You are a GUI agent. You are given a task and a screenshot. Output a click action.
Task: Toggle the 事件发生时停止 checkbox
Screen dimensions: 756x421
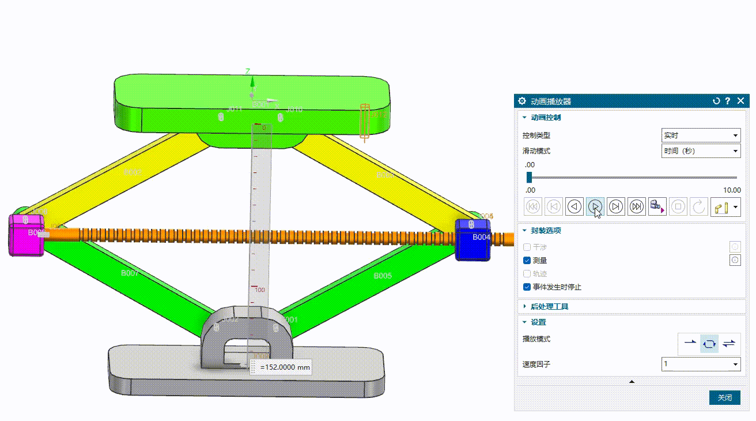tap(527, 287)
